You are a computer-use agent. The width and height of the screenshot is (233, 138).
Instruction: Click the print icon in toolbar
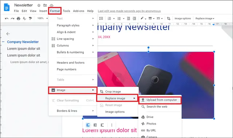tap(19, 19)
